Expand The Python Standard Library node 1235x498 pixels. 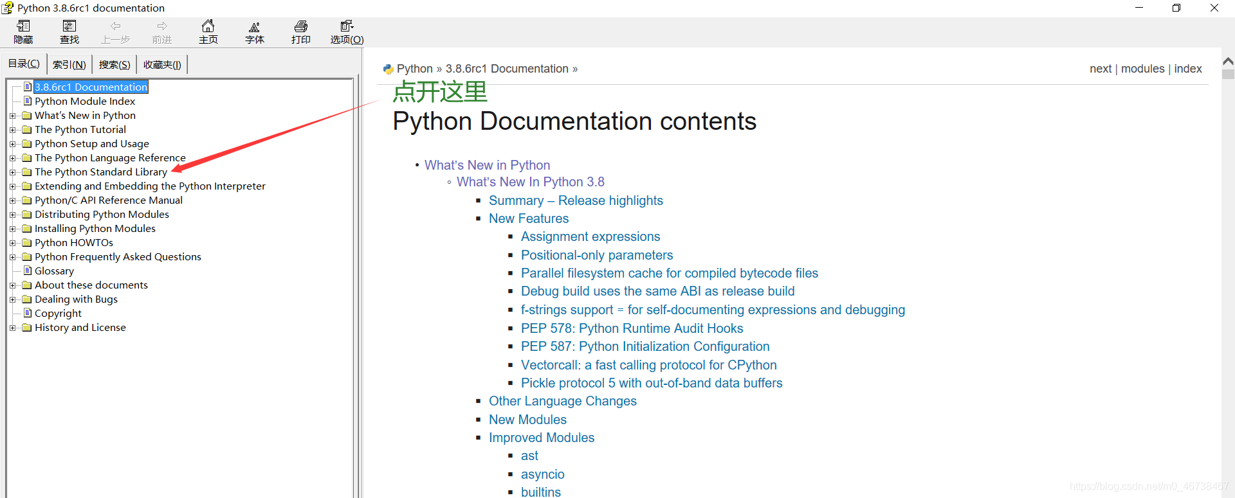(x=13, y=172)
